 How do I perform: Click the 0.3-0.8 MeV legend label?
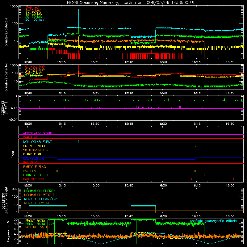(35, 69)
